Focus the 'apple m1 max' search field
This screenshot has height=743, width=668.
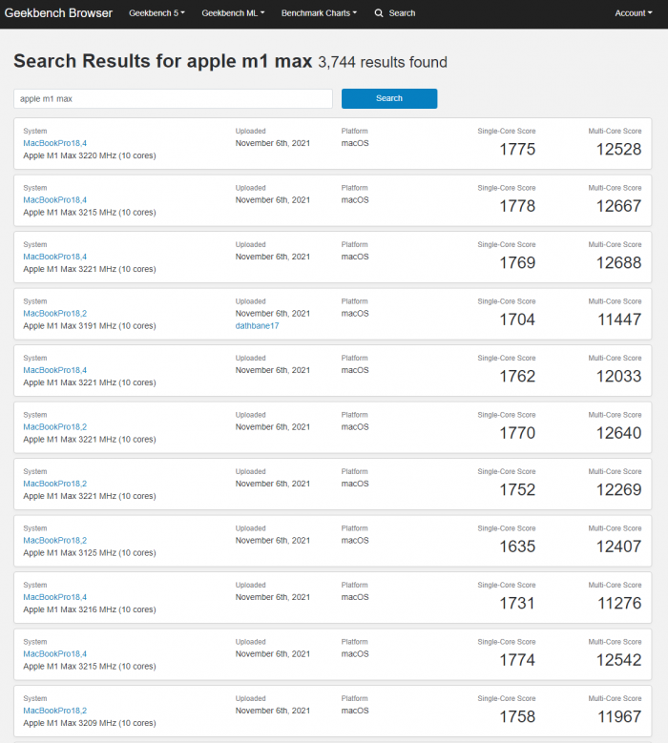click(x=173, y=98)
